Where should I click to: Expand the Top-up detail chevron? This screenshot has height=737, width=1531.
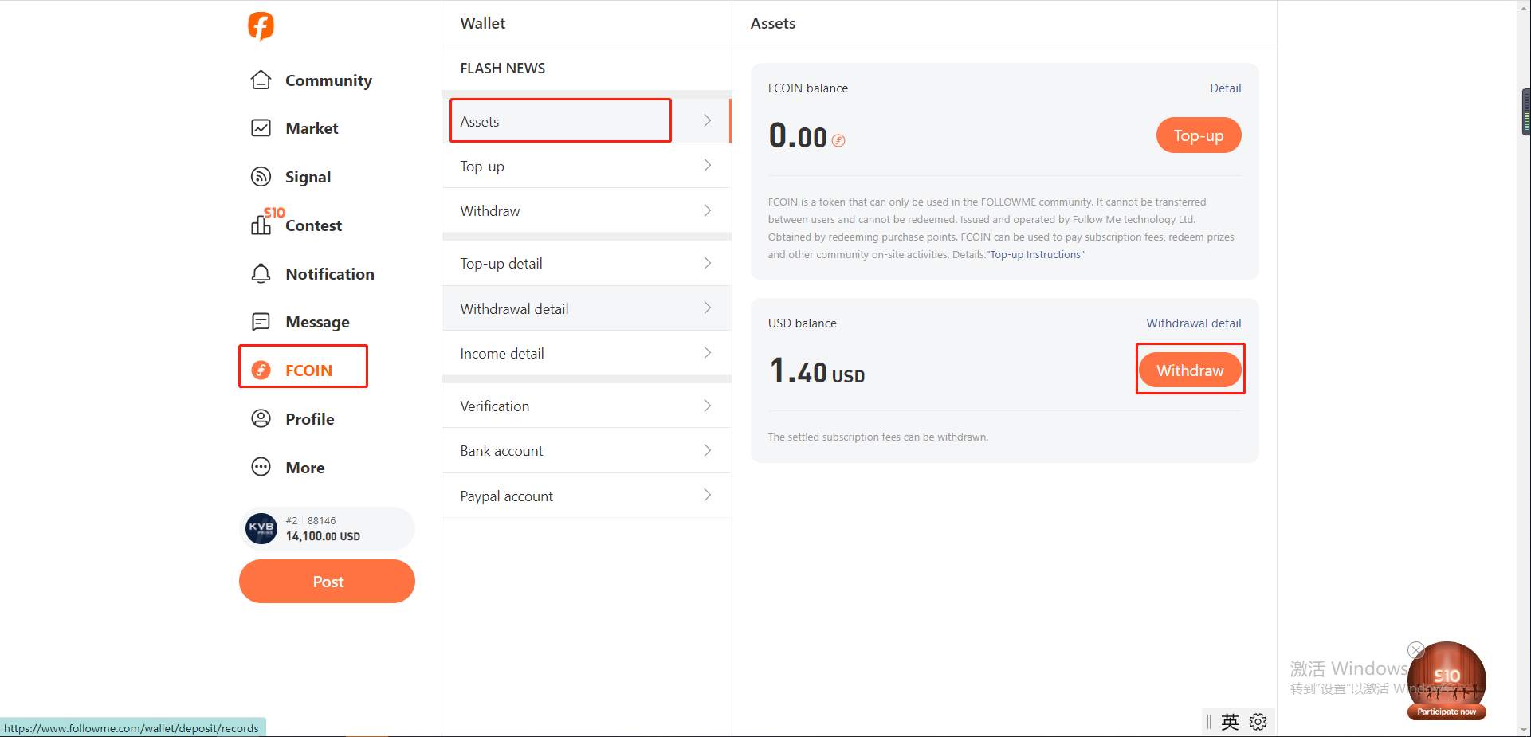(x=707, y=263)
